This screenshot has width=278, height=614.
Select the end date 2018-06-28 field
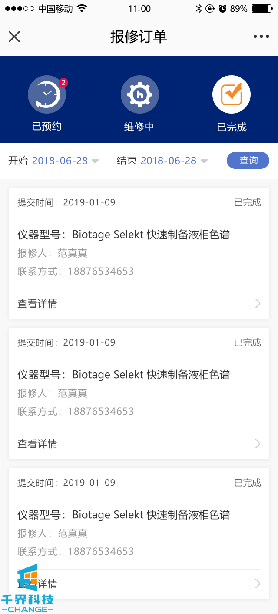(x=169, y=161)
